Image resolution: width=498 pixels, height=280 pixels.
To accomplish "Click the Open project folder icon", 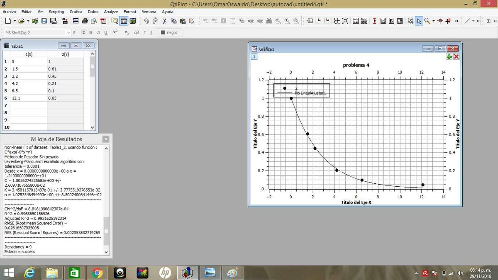I will pyautogui.click(x=21, y=21).
